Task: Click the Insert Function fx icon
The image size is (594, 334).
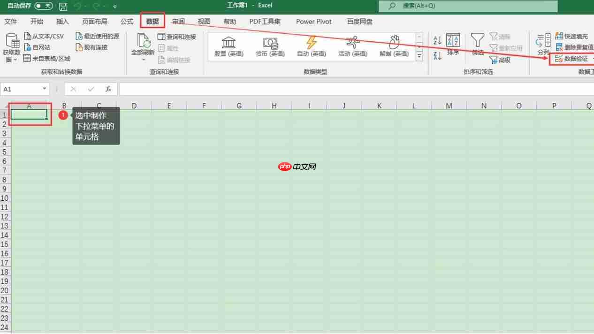Action: pyautogui.click(x=108, y=89)
